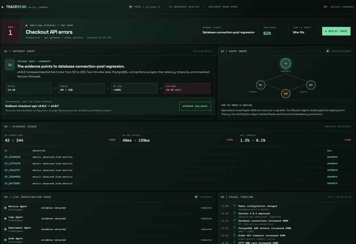Click the CUSTOMER 34.8% fail step card

coord(187,88)
